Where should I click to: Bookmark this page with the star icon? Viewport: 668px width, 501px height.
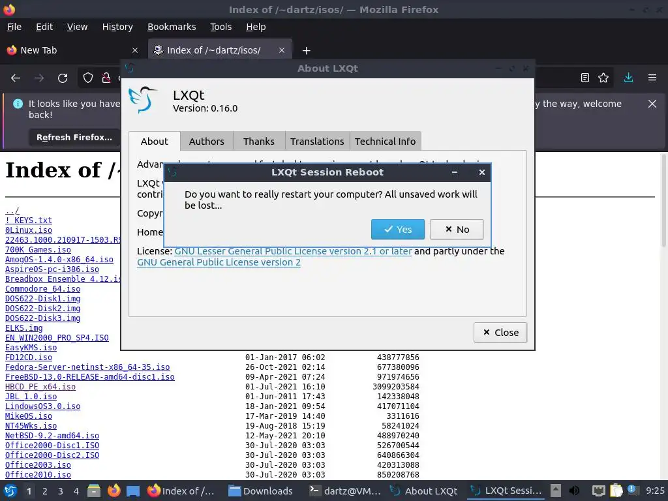pos(603,78)
